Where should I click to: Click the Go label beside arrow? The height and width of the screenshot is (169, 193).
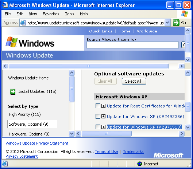184,23
